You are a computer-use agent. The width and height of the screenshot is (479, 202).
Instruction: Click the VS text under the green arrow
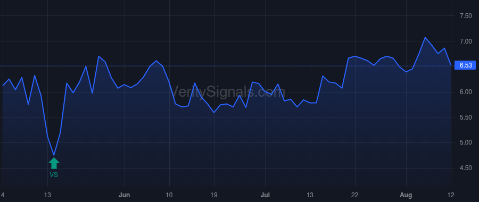[54, 175]
